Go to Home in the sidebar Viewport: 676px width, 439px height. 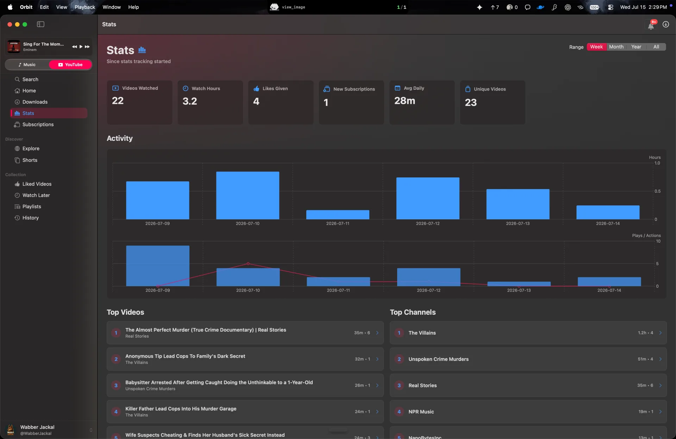click(x=49, y=91)
